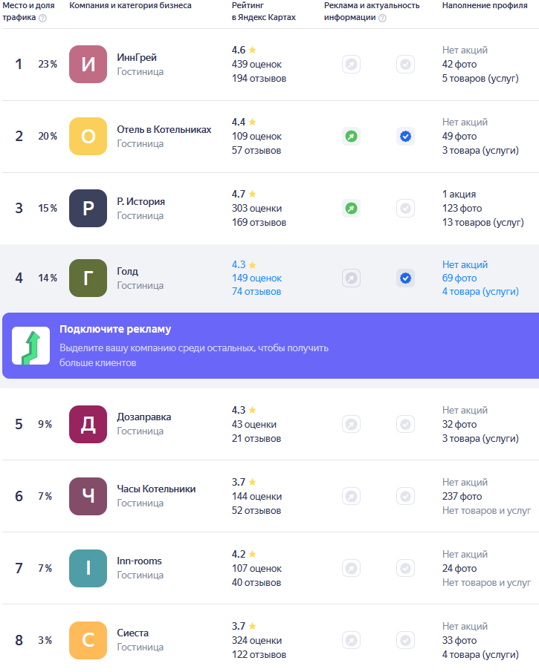Select the Часы Котельники company name
539x672 pixels.
[156, 489]
